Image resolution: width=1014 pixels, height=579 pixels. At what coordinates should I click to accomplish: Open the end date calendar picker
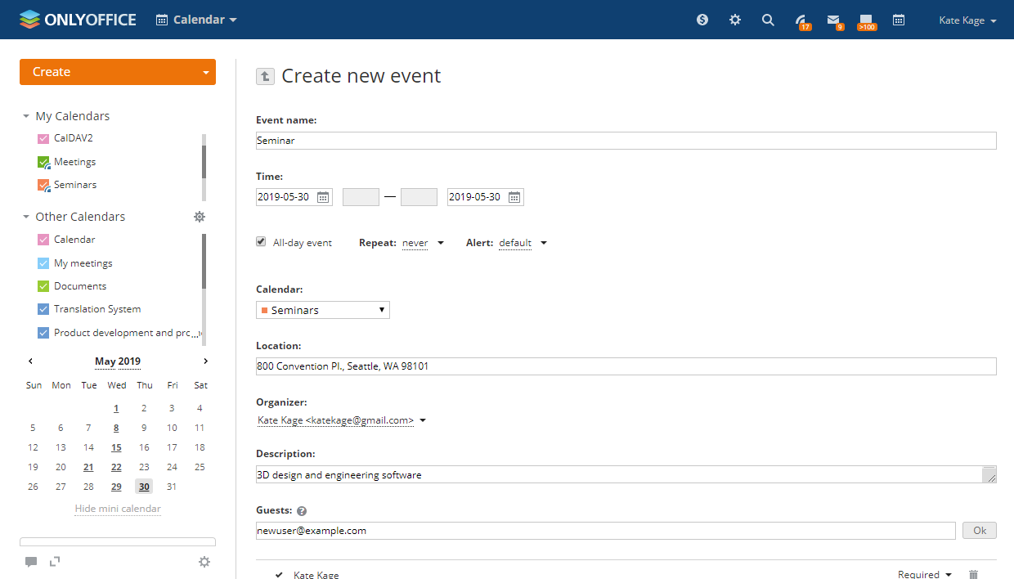514,197
